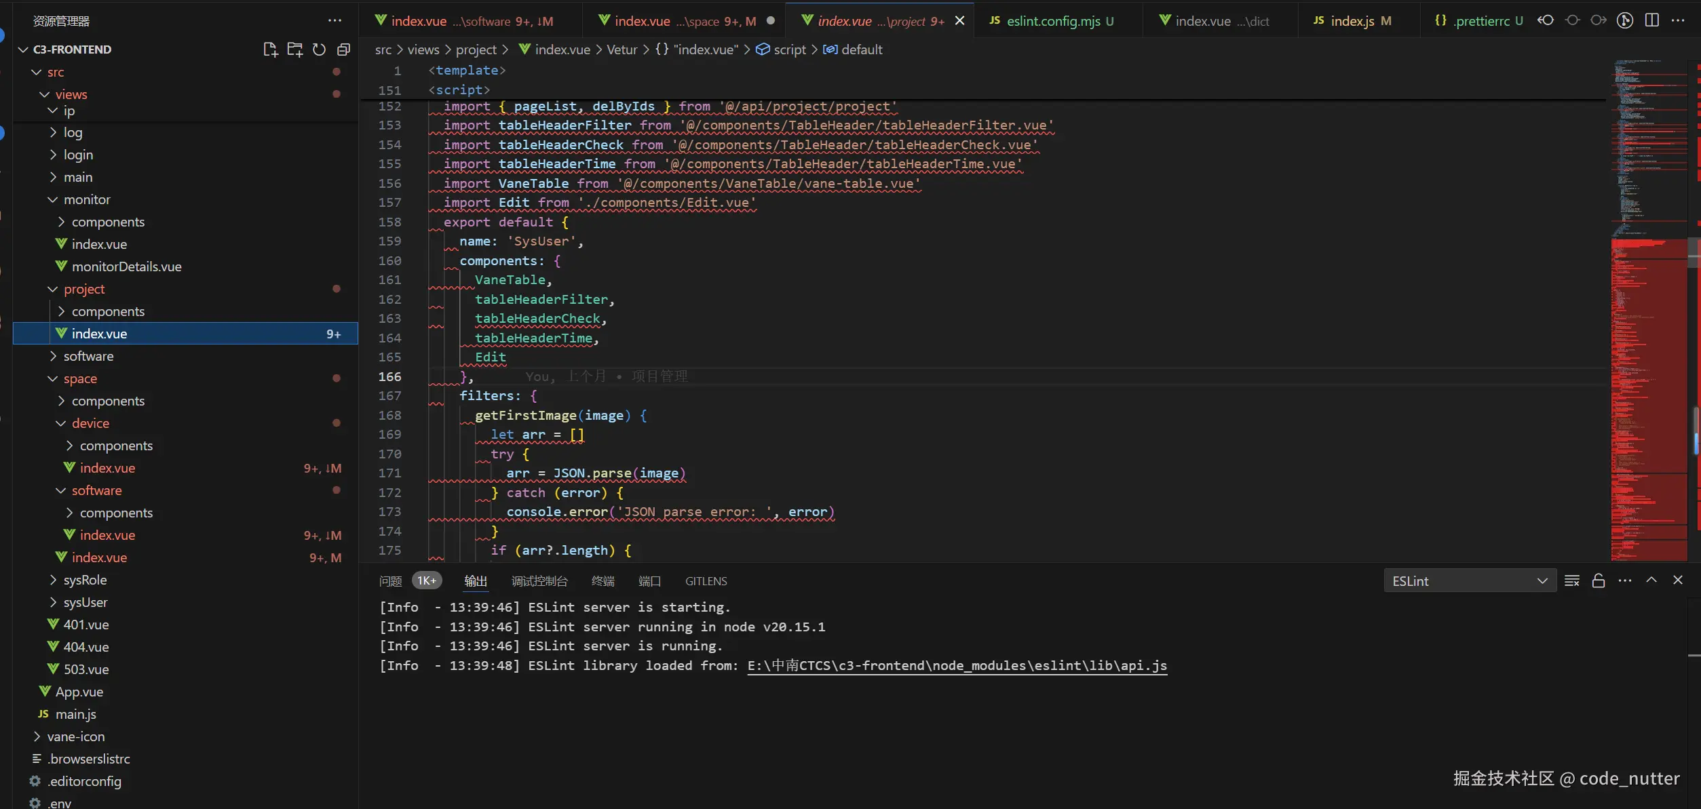Open the ESLint output channel dropdown
This screenshot has width=1701, height=809.
pos(1470,581)
